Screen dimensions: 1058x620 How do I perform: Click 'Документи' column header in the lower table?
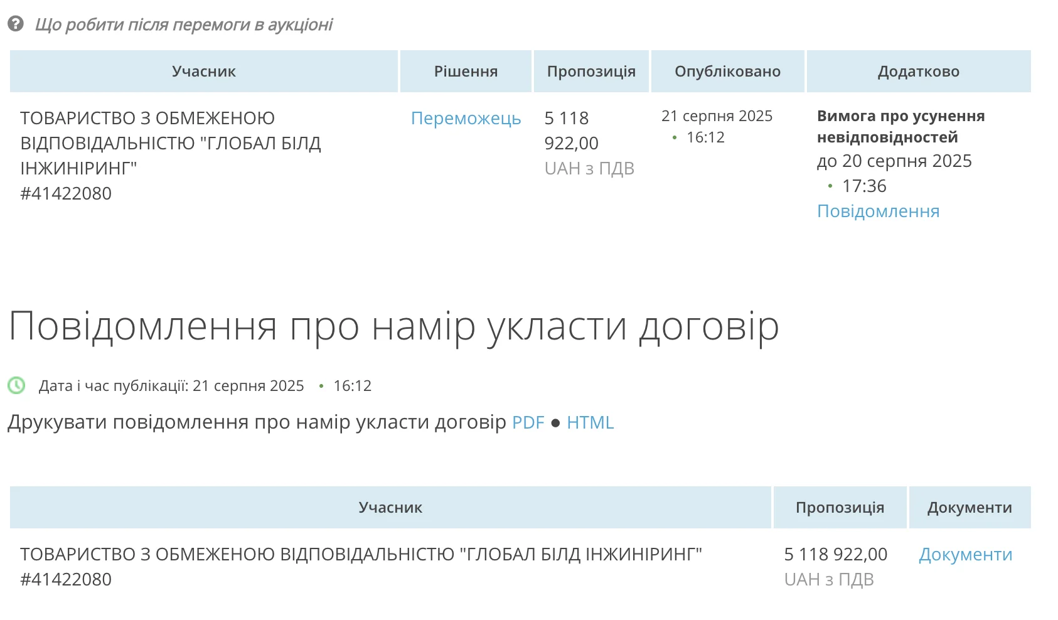(x=970, y=508)
